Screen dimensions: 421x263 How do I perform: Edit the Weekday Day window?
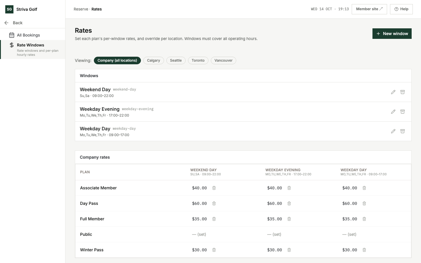(393, 131)
